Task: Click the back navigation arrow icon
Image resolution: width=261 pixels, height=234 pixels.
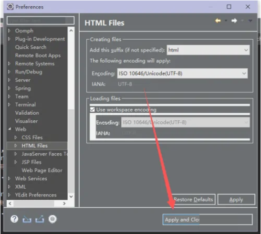Action: (218, 21)
